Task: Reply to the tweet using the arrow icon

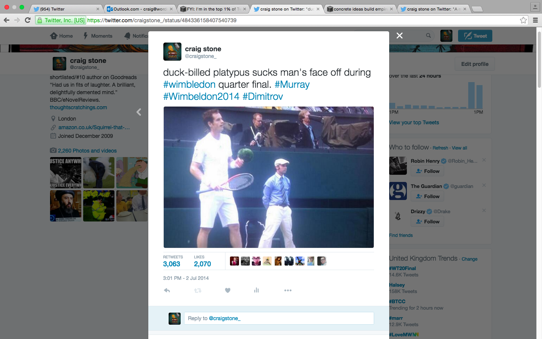Action: coord(167,290)
